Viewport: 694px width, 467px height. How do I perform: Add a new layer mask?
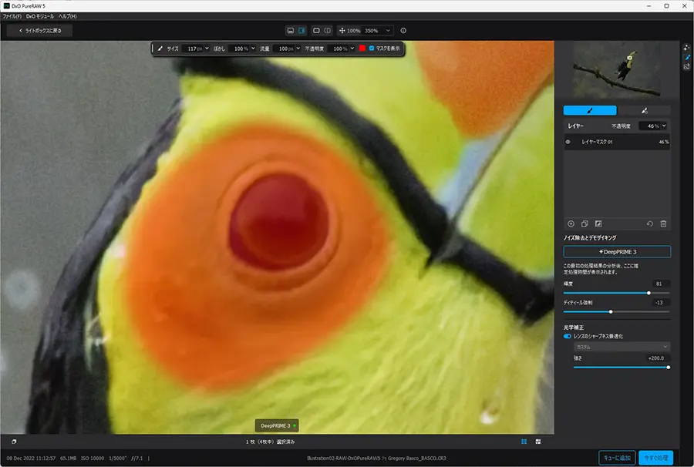571,223
